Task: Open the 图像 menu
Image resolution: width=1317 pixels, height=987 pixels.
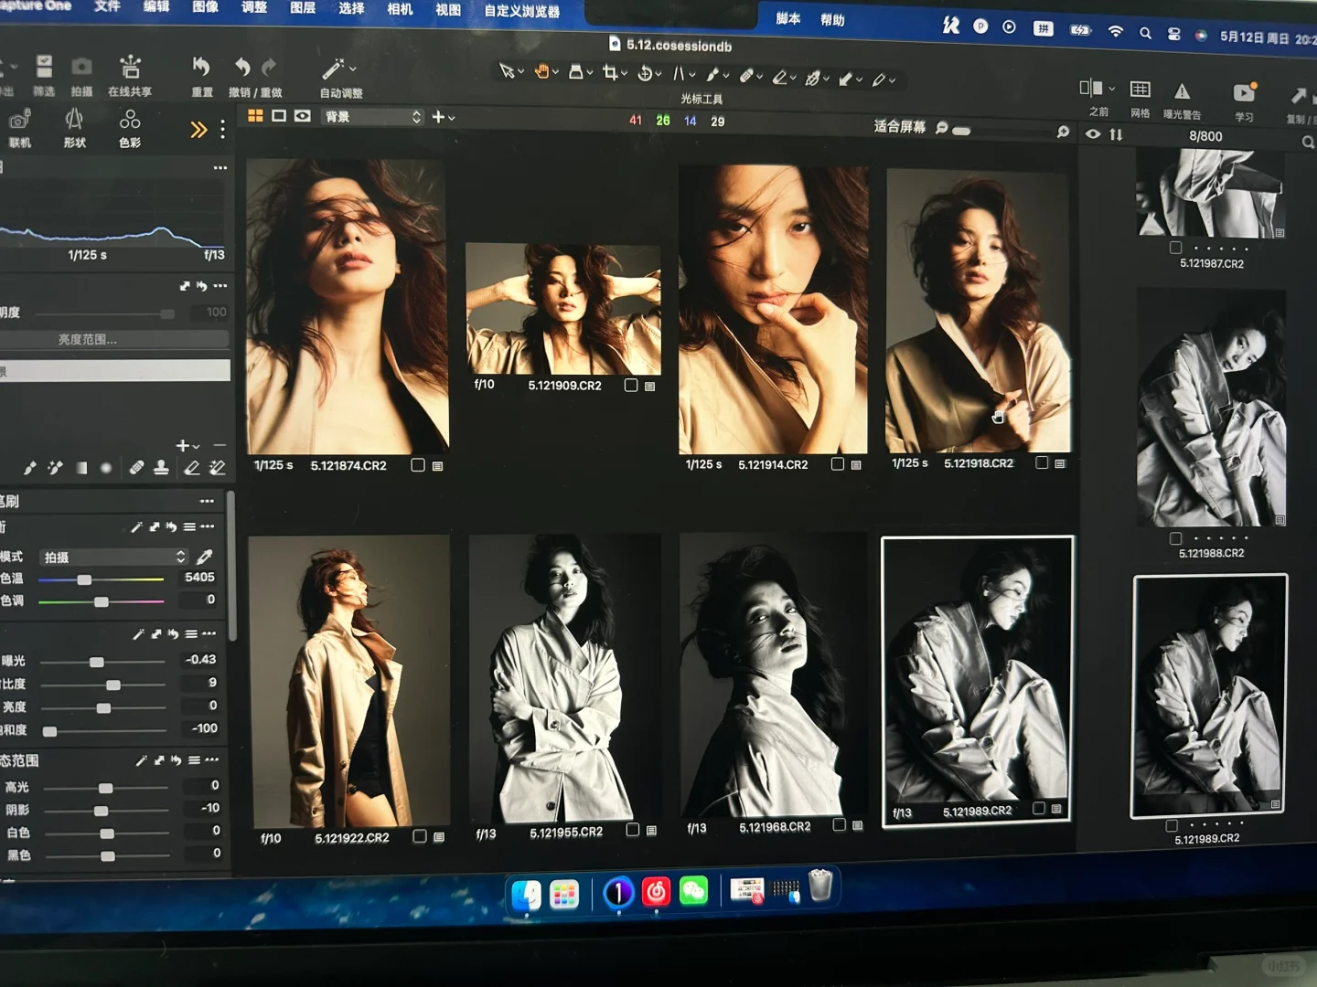Action: coord(205,7)
